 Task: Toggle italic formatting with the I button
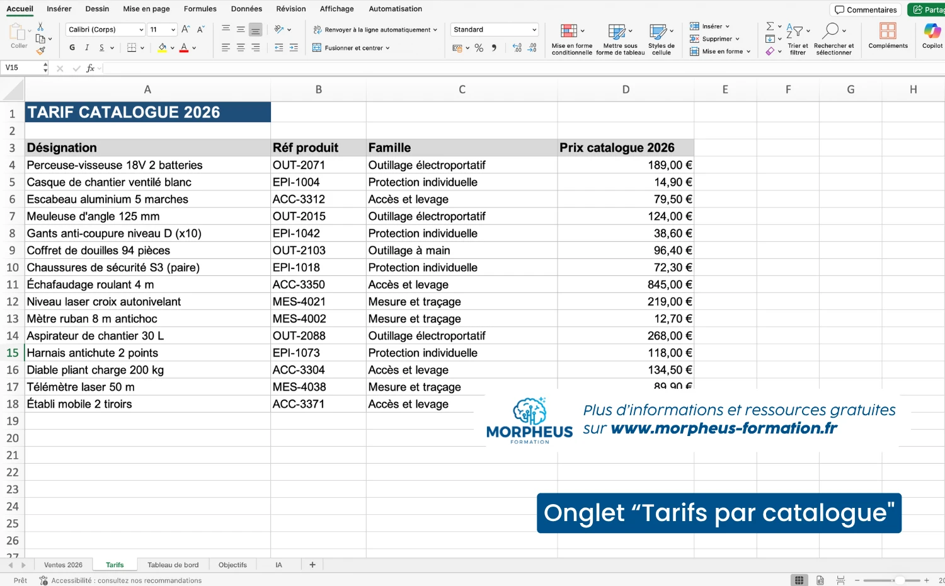coord(87,48)
